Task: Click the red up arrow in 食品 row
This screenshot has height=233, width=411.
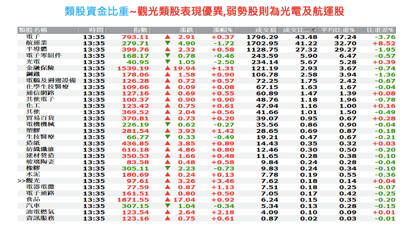Action: (x=168, y=200)
